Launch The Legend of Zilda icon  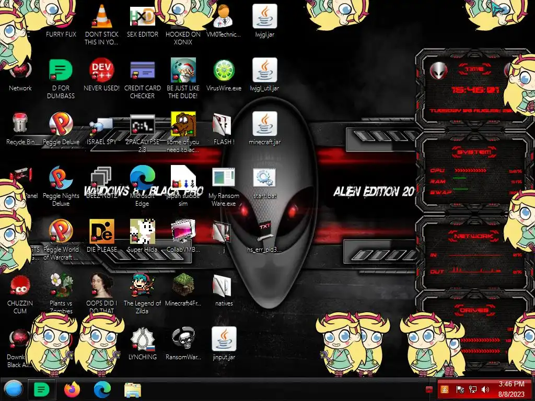point(142,285)
